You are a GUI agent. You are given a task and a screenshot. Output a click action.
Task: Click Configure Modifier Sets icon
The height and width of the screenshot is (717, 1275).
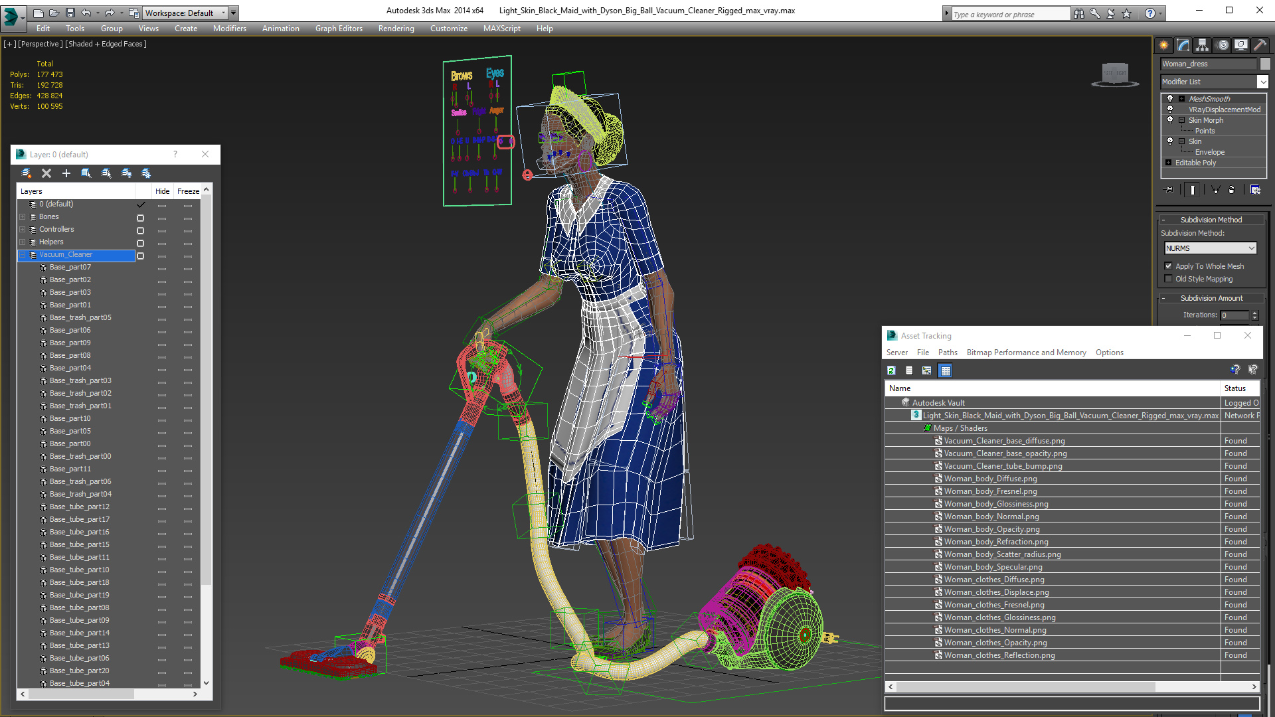[x=1255, y=190]
